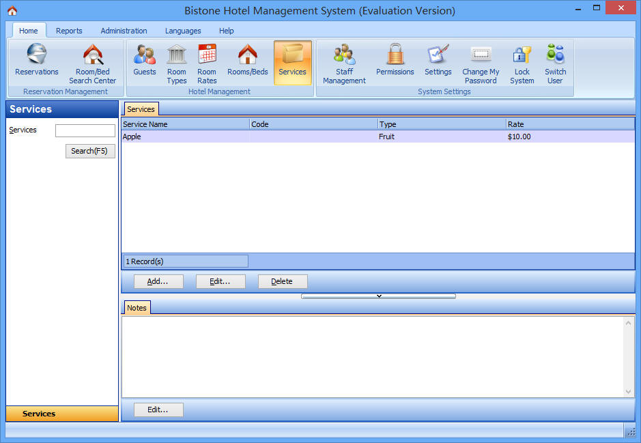641x443 pixels.
Task: Click the Fruit type cell
Action: 442,137
